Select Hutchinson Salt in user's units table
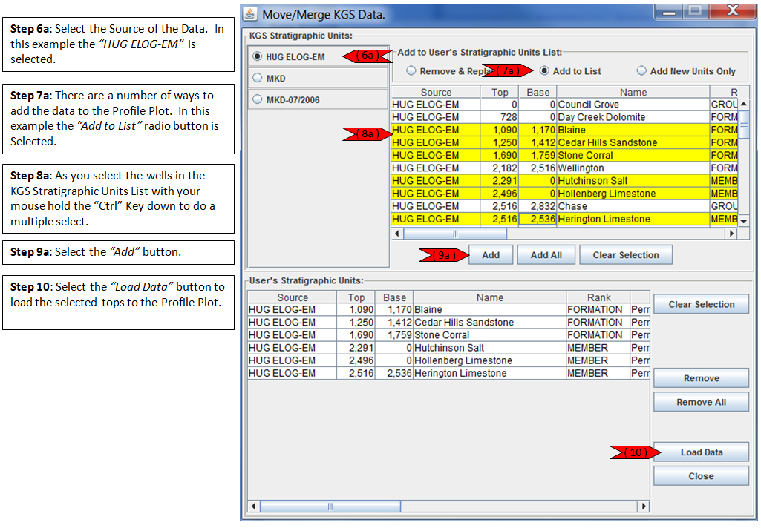Image resolution: width=761 pixels, height=528 pixels. point(448,348)
